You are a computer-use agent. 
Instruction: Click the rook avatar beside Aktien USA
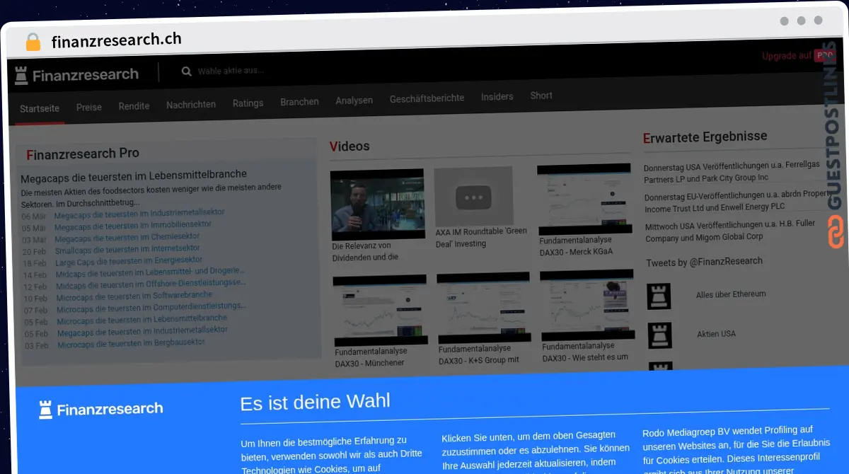(x=659, y=335)
